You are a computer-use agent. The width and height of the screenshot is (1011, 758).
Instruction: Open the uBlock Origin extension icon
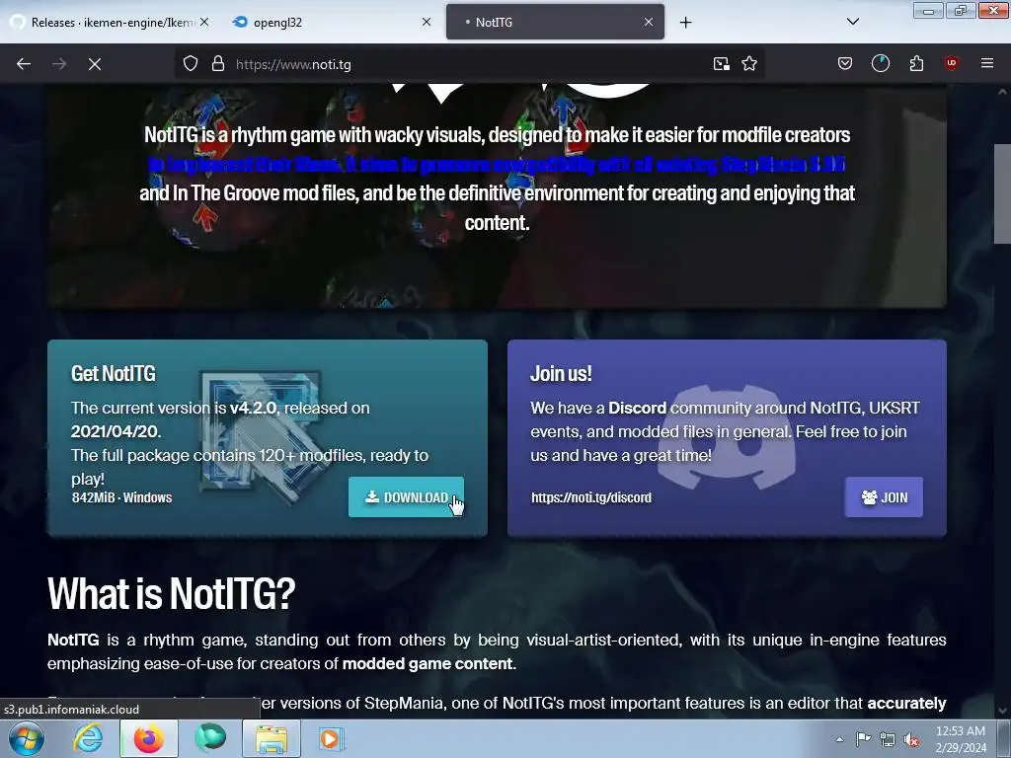[x=952, y=63]
